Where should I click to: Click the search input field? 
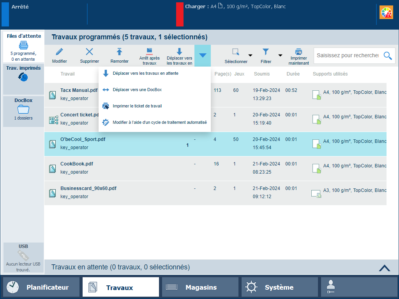[347, 56]
